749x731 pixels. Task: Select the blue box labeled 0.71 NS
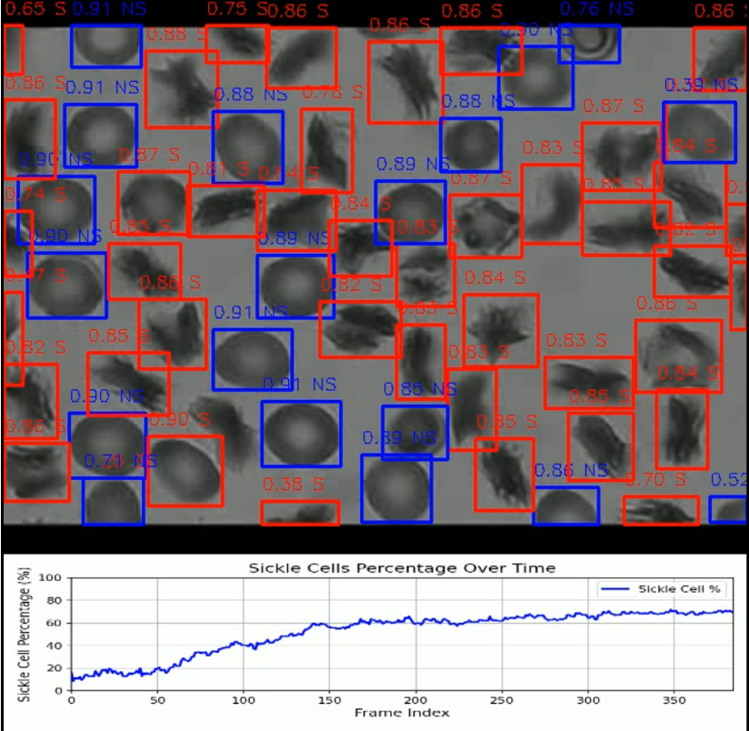click(x=113, y=501)
